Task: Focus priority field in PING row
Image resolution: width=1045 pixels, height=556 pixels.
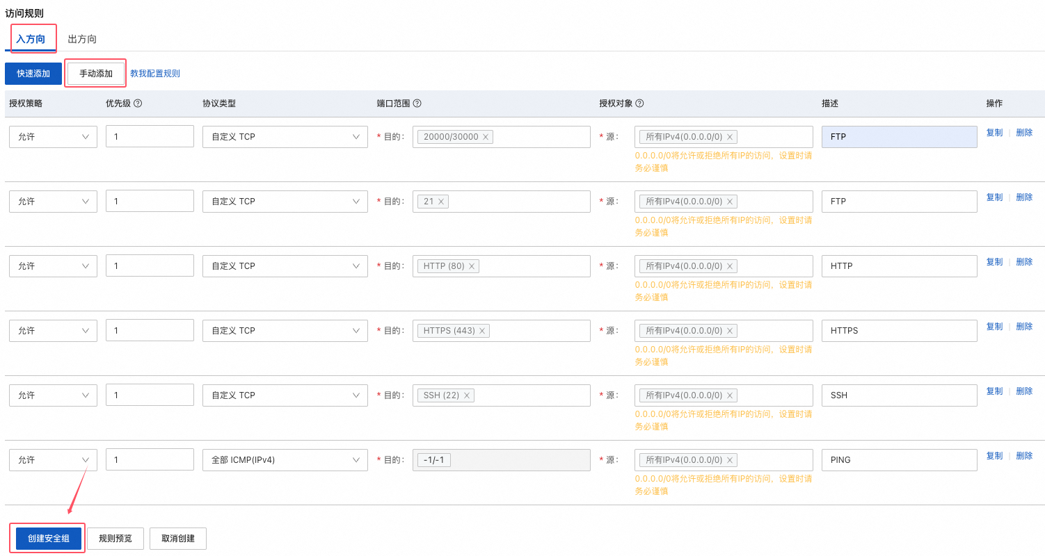Action: tap(150, 460)
